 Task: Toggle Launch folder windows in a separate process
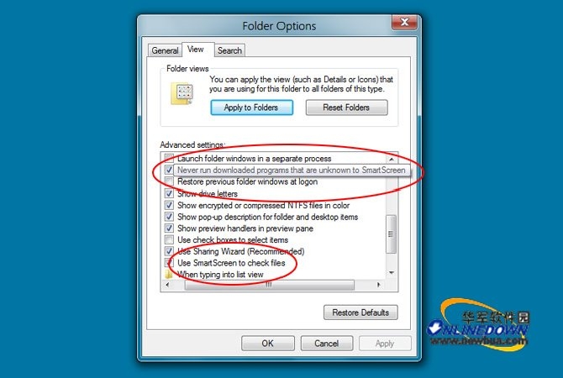tap(169, 159)
